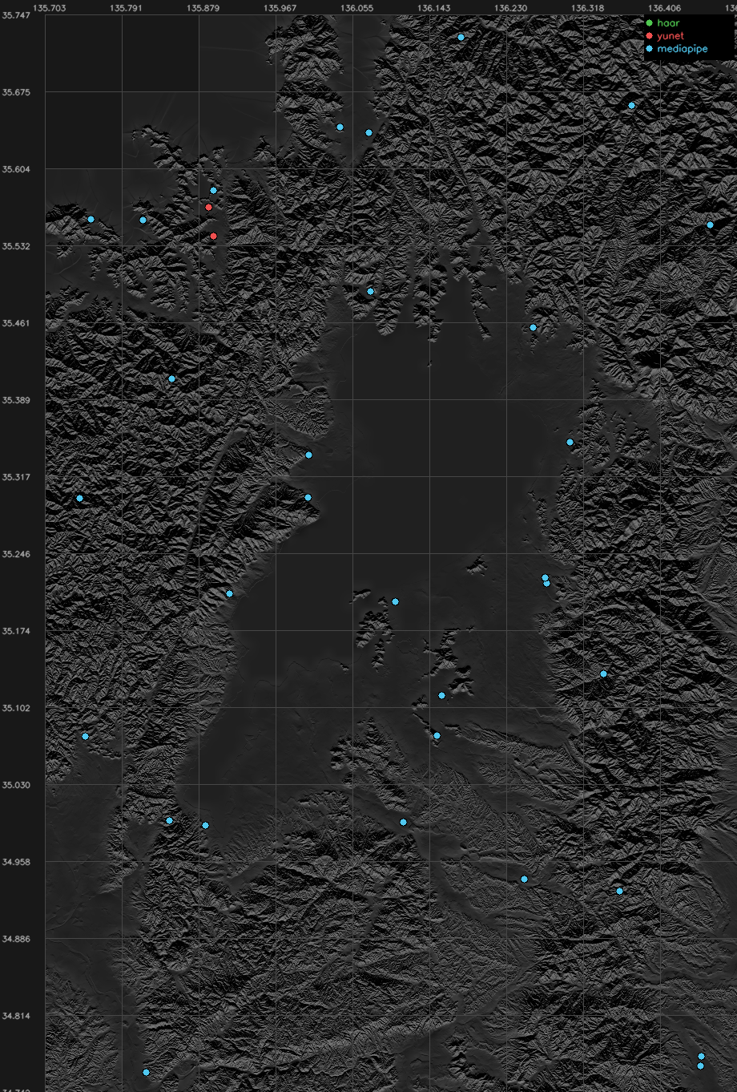
Task: Toggle the haar series via its legend label
Action: pyautogui.click(x=668, y=22)
